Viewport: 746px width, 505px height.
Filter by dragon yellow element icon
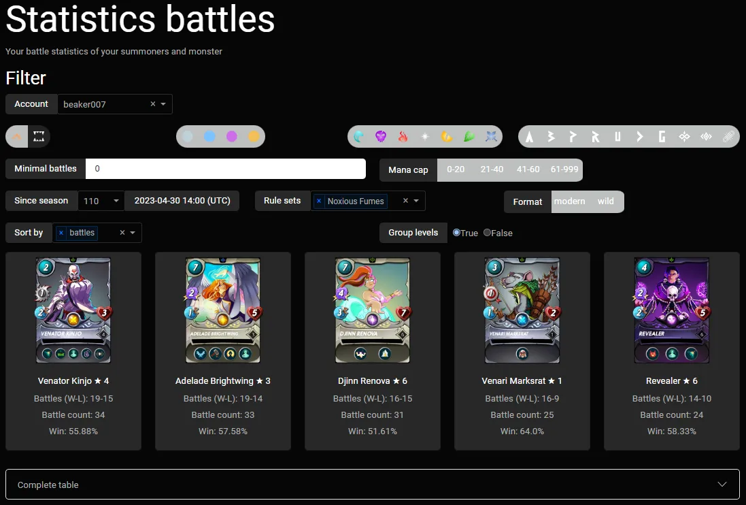(x=447, y=137)
